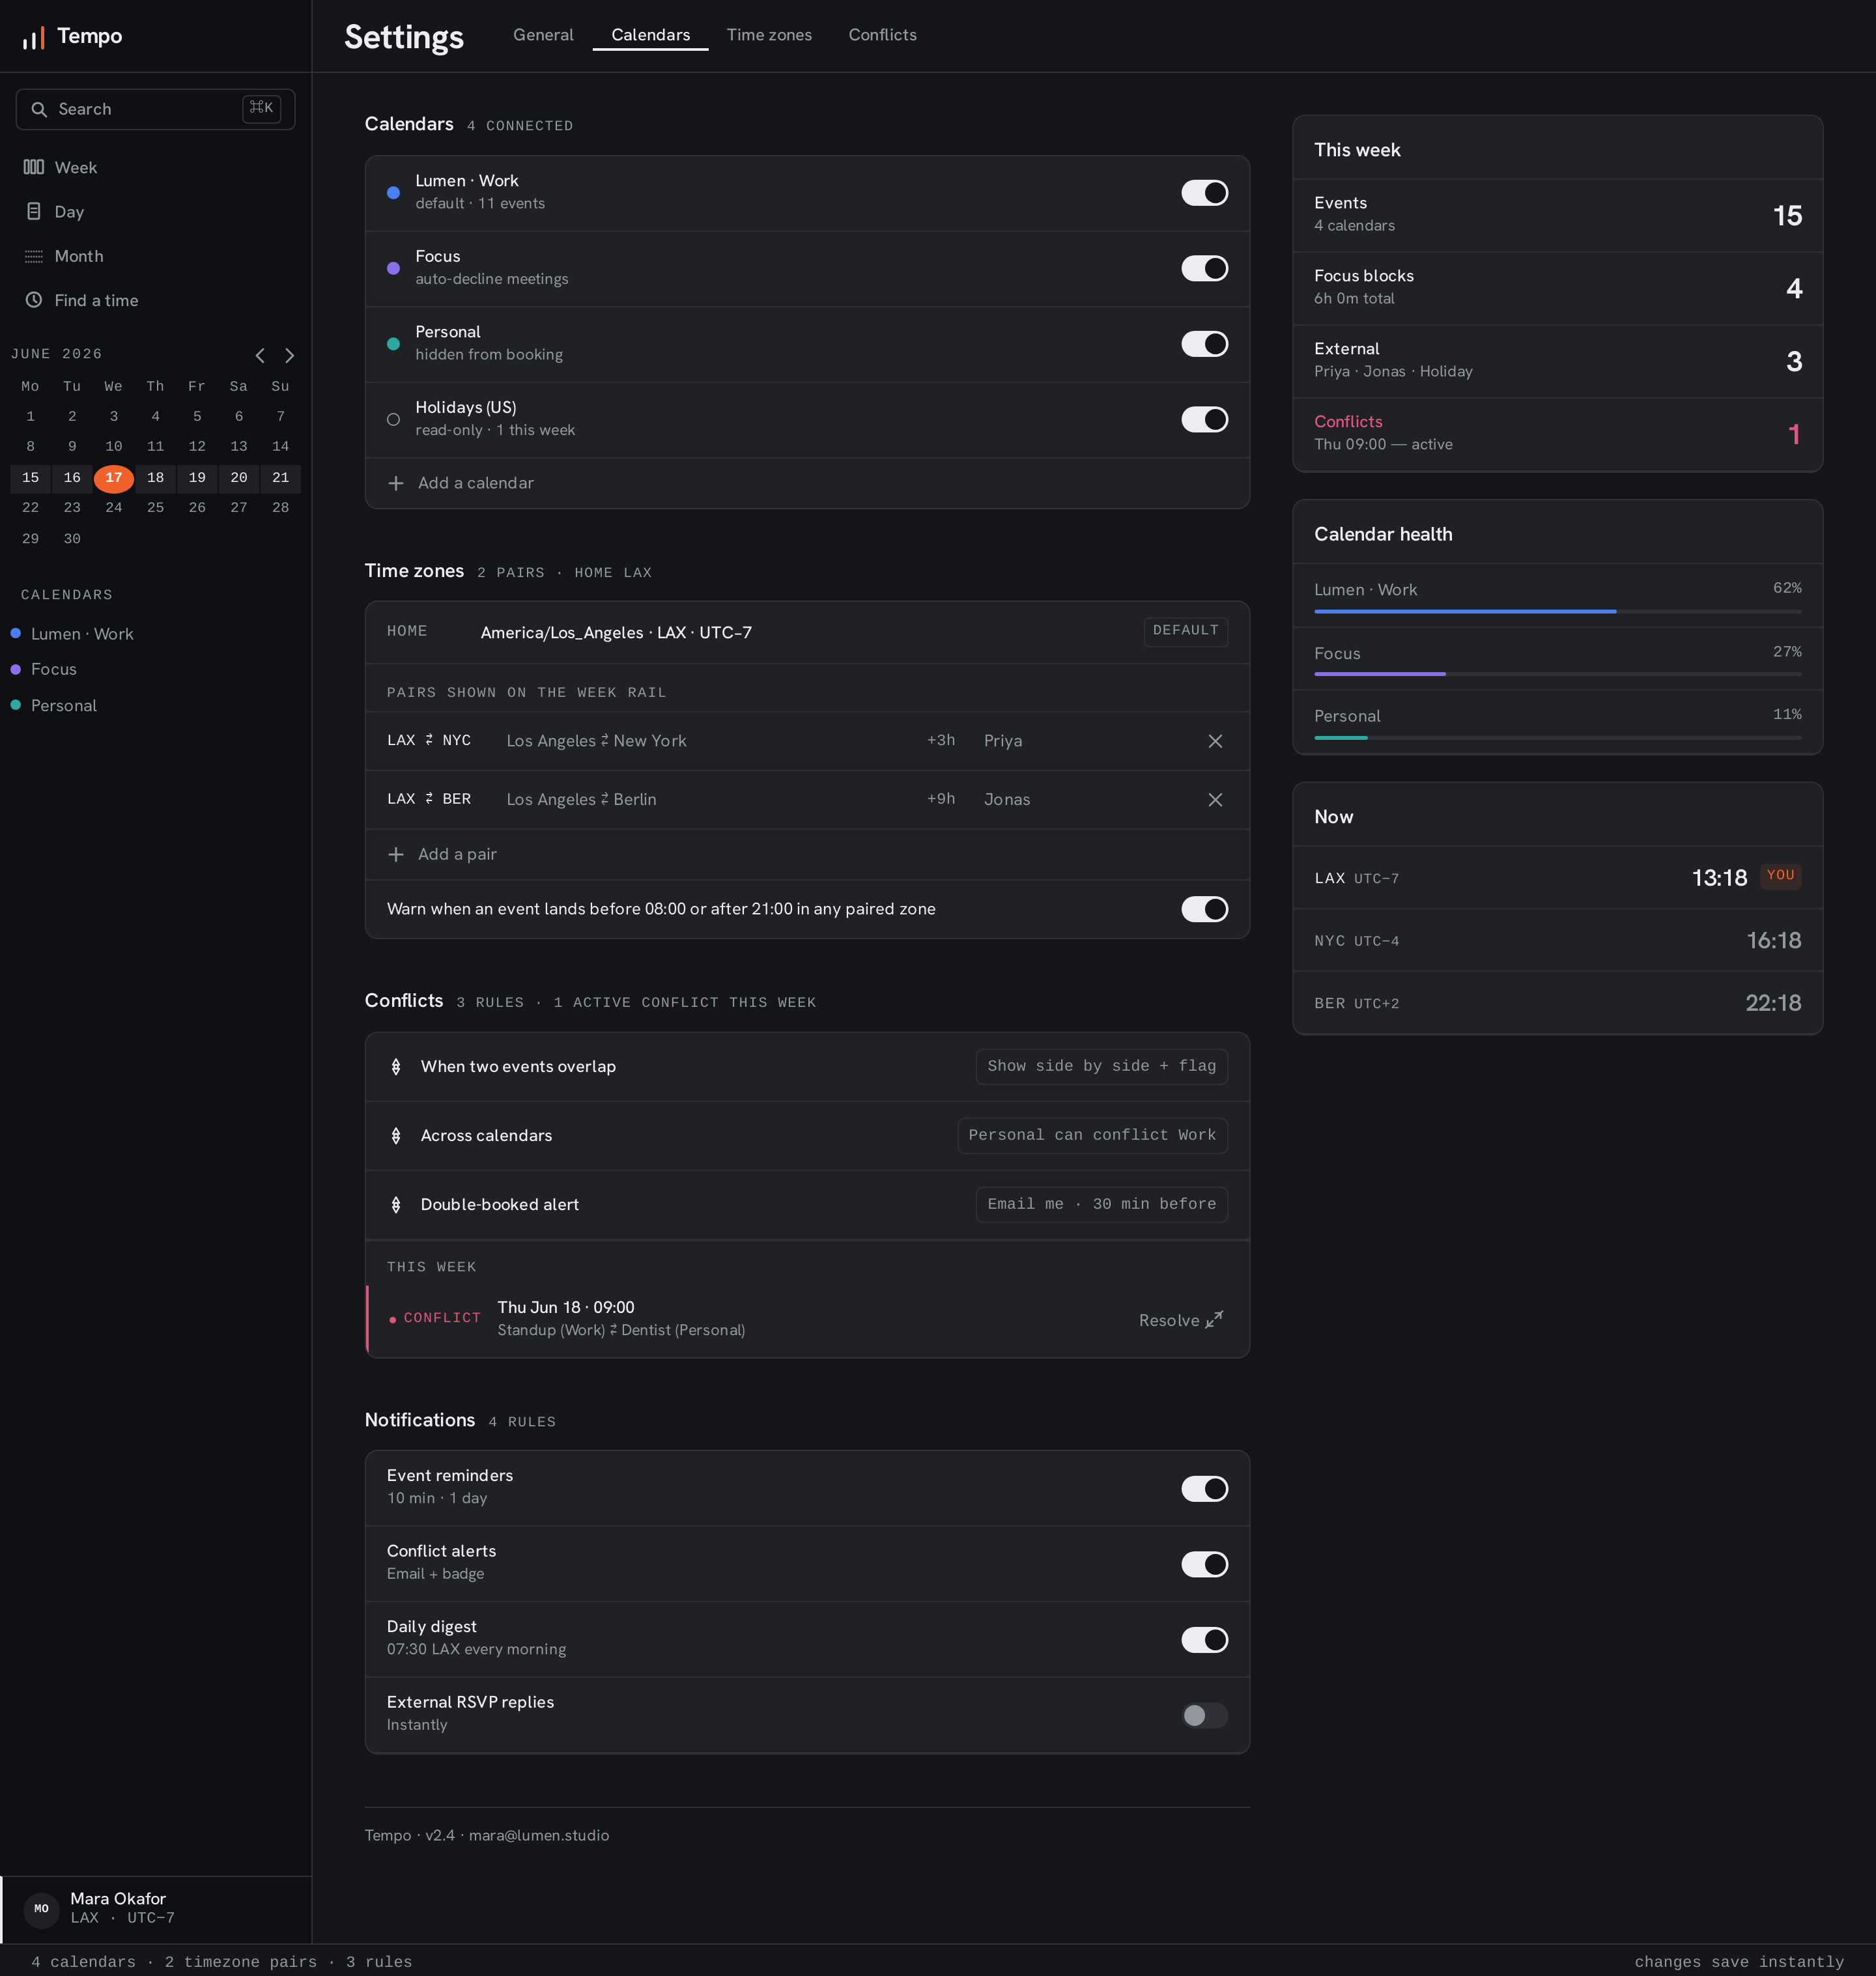Click the plus icon for Add a pair
Screen dimensions: 1876x1976
click(x=396, y=854)
